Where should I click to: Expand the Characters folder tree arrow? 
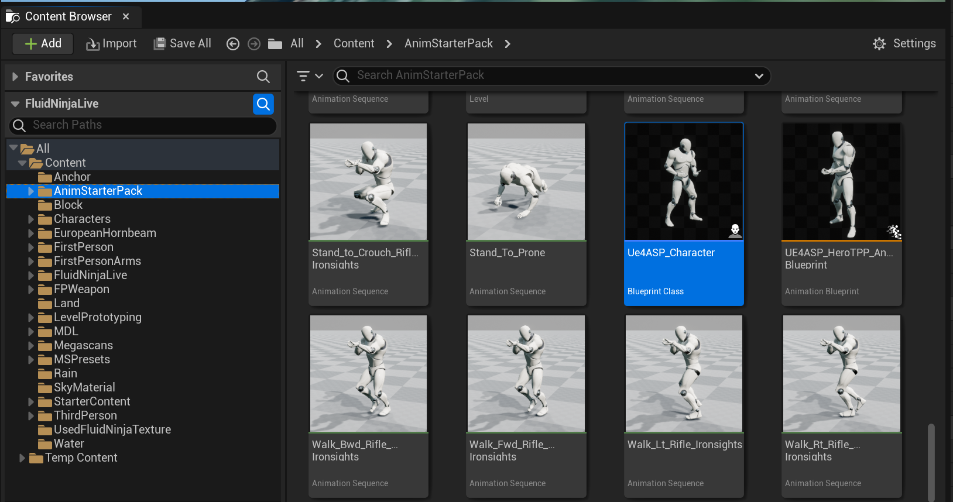click(31, 219)
